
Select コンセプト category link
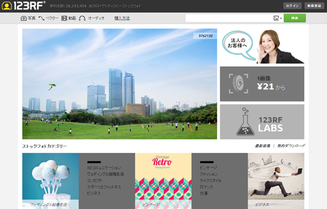(95, 180)
